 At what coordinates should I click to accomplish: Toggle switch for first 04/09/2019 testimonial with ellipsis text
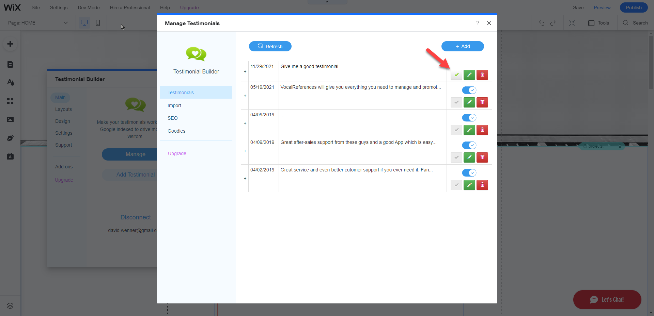[469, 118]
